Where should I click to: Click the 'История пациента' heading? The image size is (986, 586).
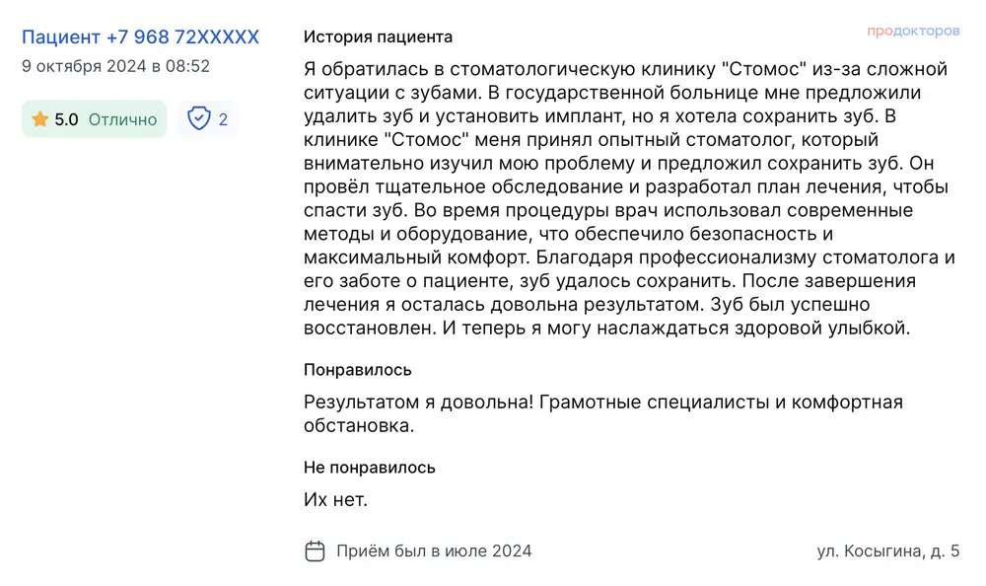point(378,37)
